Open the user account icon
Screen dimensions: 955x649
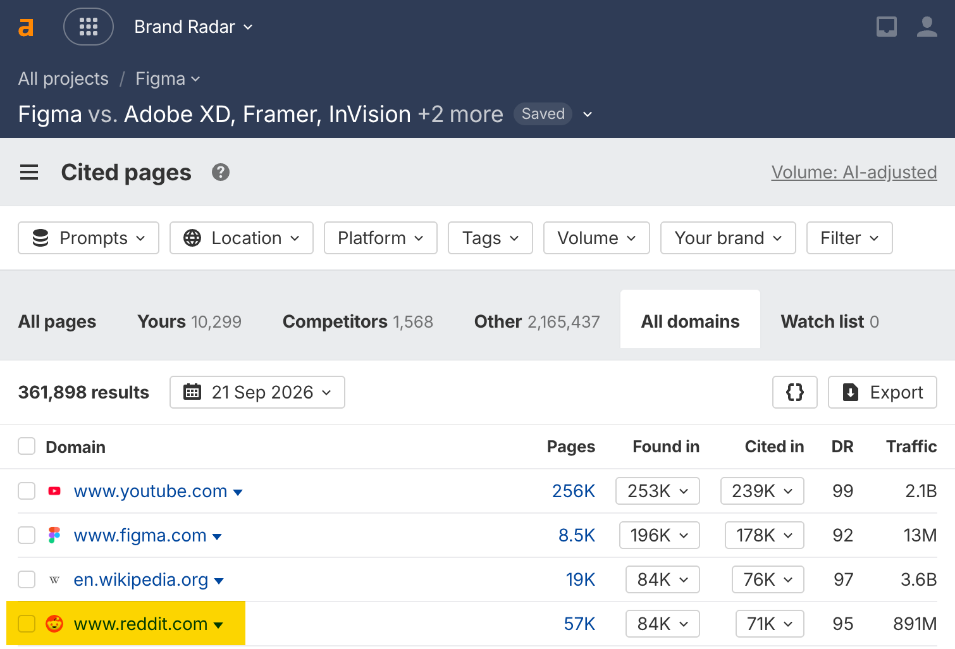pyautogui.click(x=927, y=27)
